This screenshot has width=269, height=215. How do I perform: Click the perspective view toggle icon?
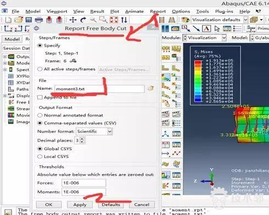coord(172,20)
